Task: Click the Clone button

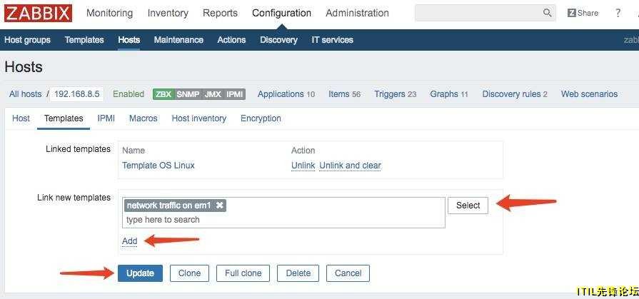Action: tap(189, 273)
